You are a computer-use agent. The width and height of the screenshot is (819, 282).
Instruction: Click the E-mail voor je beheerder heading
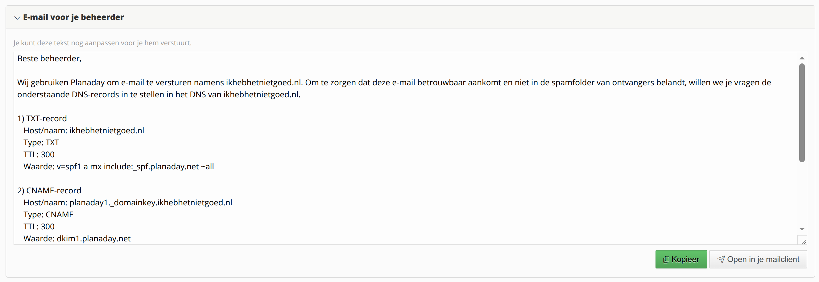click(73, 17)
